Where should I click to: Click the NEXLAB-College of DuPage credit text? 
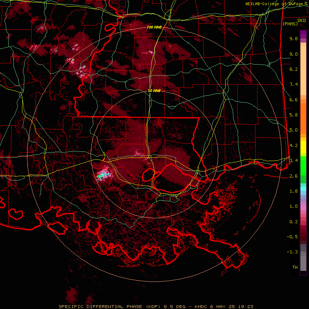[x=276, y=4]
